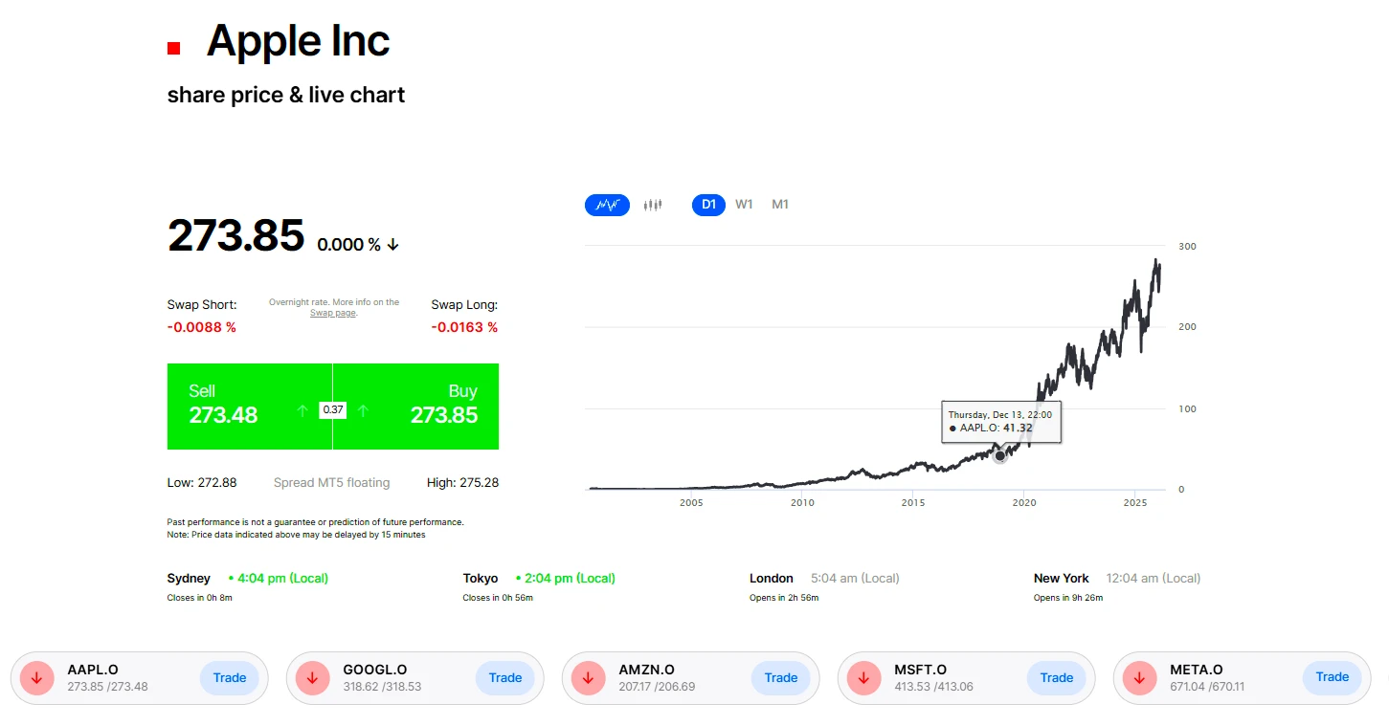The width and height of the screenshot is (1389, 726).
Task: Click red down arrow on GOOGL.O ticker
Action: (312, 678)
